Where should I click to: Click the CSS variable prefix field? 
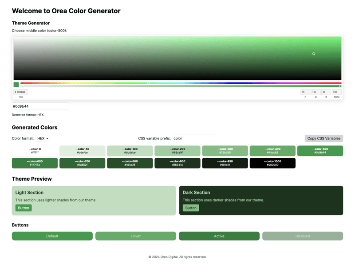click(194, 138)
